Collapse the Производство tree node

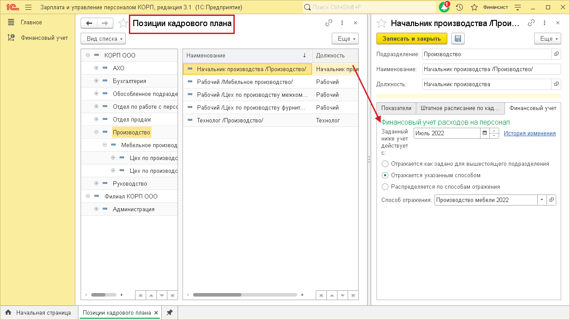(96, 132)
